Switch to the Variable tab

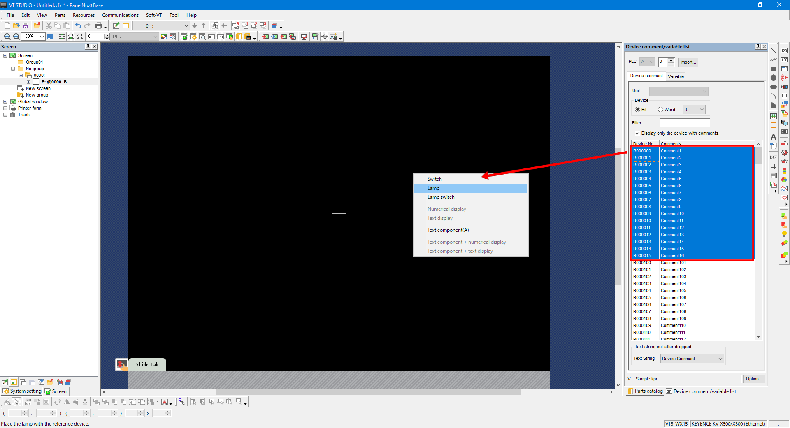tap(676, 76)
